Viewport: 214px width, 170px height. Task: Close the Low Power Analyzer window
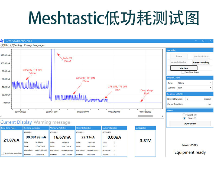point(210,41)
